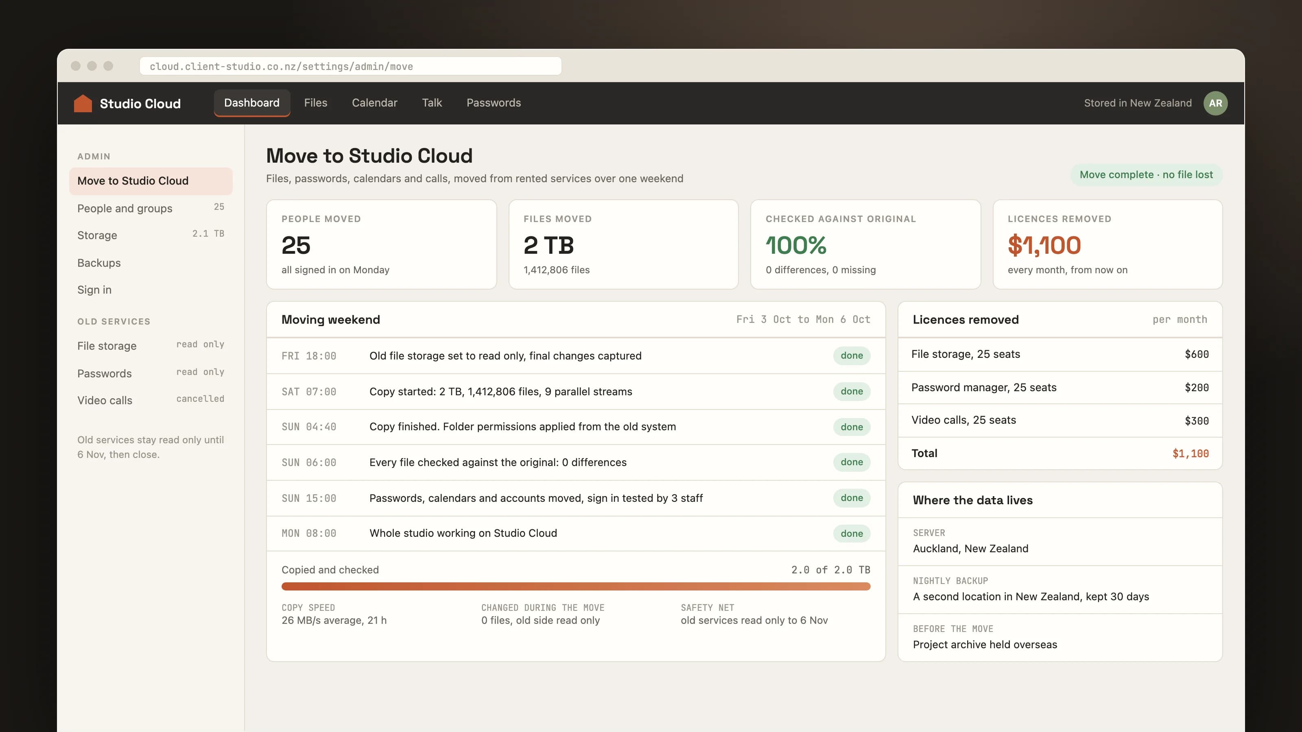The height and width of the screenshot is (732, 1302).
Task: Click the Files Moved 2 TB card
Action: pyautogui.click(x=623, y=244)
